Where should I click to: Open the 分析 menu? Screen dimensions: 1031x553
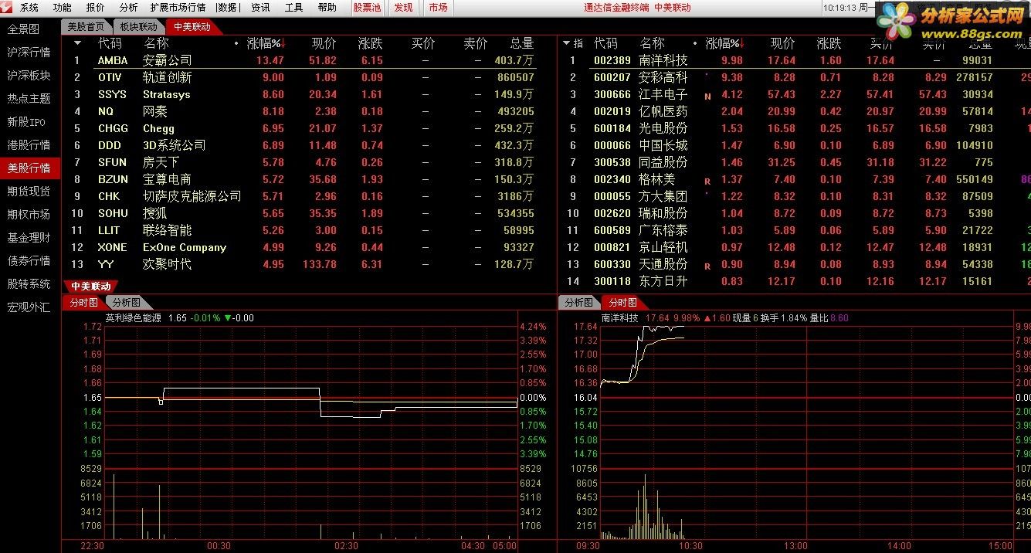[128, 8]
